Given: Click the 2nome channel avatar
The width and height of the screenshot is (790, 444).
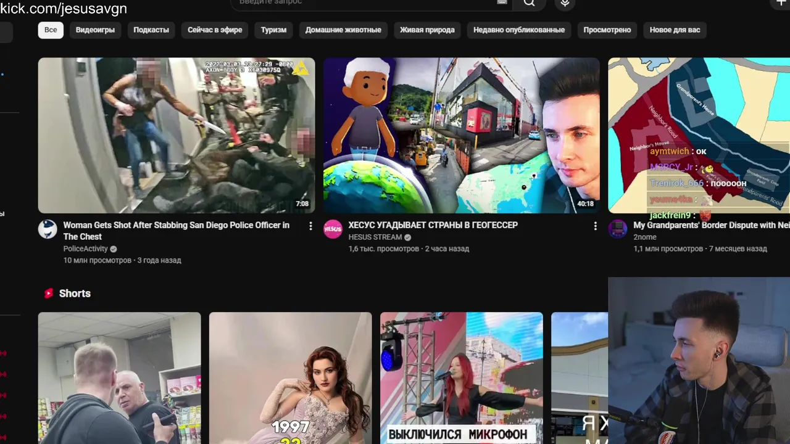Looking at the screenshot, I should 618,229.
